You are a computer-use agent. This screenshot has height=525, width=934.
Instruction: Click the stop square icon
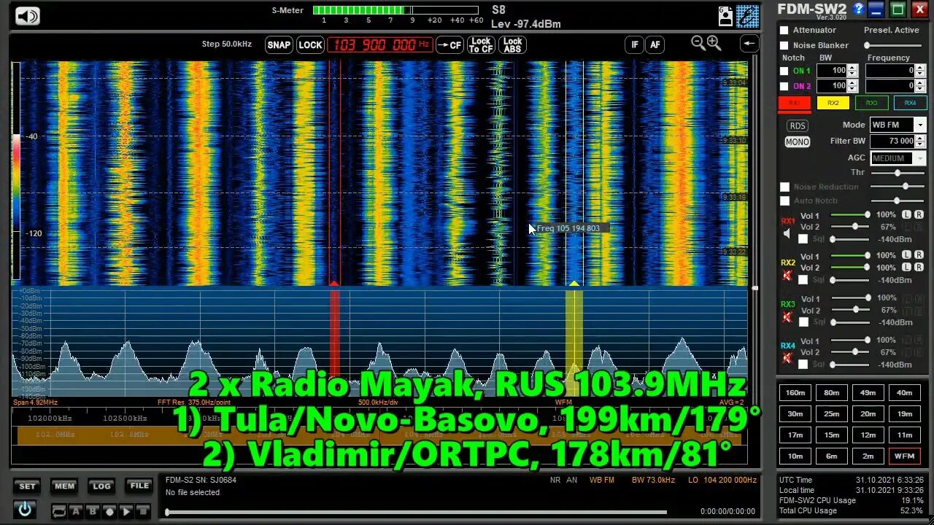[x=144, y=511]
